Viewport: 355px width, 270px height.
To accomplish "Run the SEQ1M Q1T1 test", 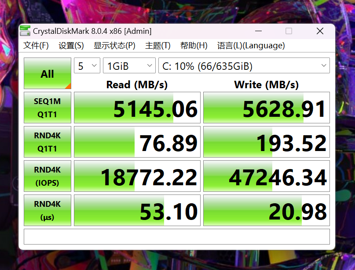I will [x=48, y=108].
